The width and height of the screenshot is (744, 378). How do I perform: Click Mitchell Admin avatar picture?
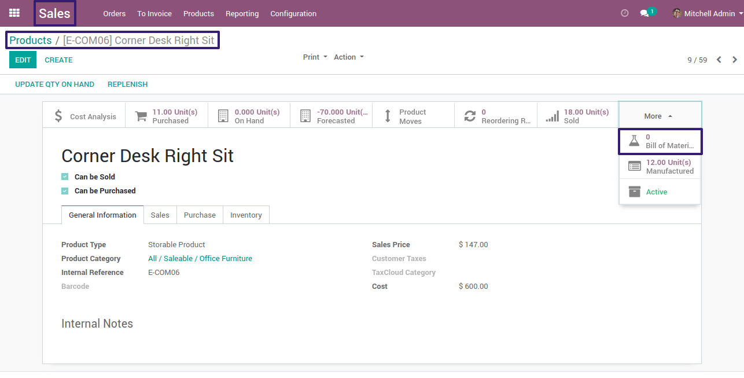click(677, 13)
